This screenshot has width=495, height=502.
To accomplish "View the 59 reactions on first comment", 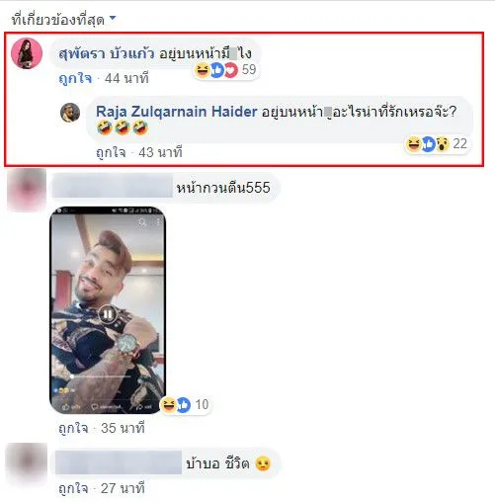I will pyautogui.click(x=226, y=70).
